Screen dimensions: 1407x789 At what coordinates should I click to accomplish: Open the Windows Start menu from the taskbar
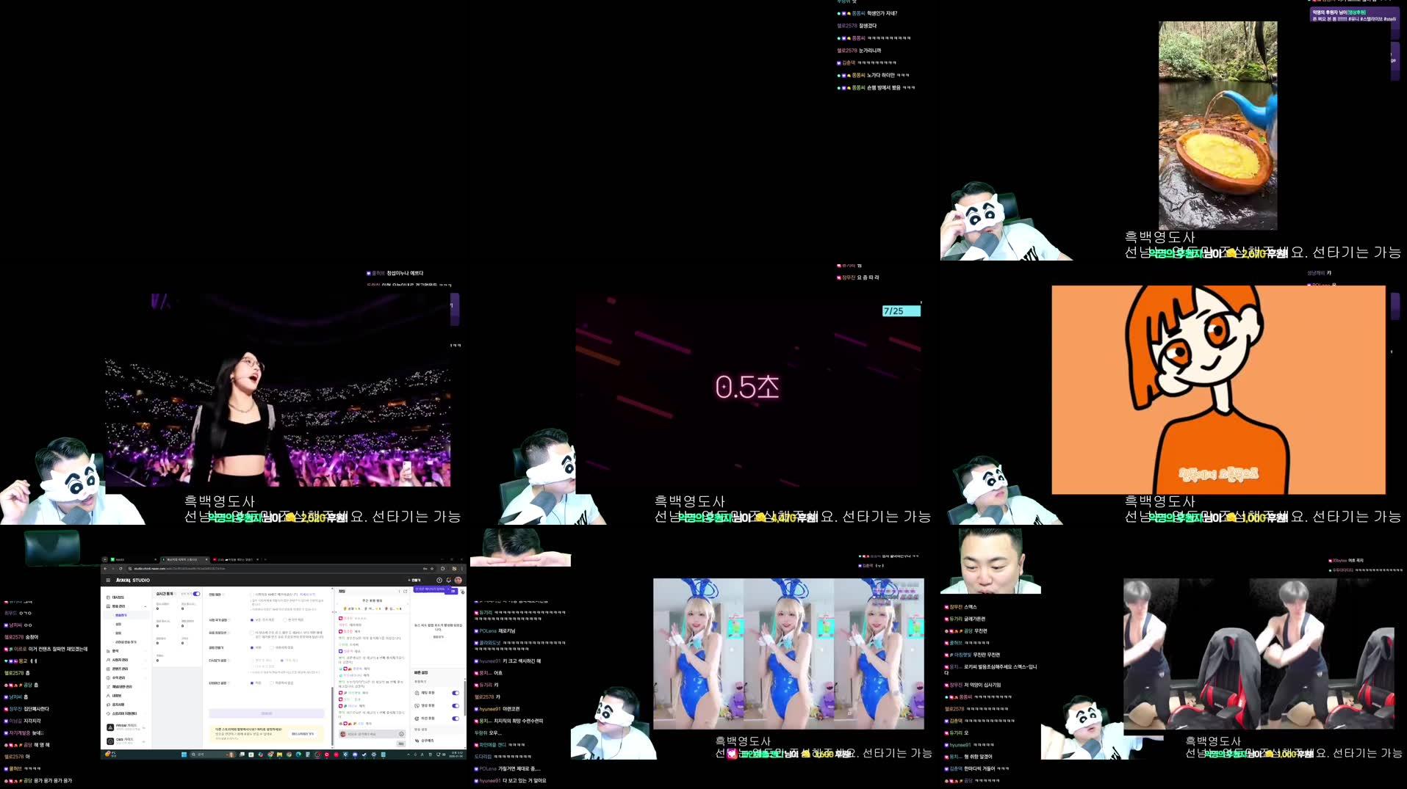click(184, 755)
